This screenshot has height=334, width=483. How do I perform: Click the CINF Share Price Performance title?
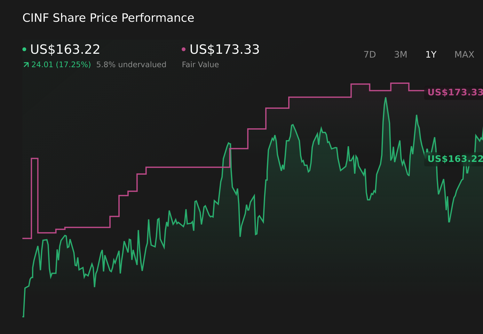tap(108, 18)
